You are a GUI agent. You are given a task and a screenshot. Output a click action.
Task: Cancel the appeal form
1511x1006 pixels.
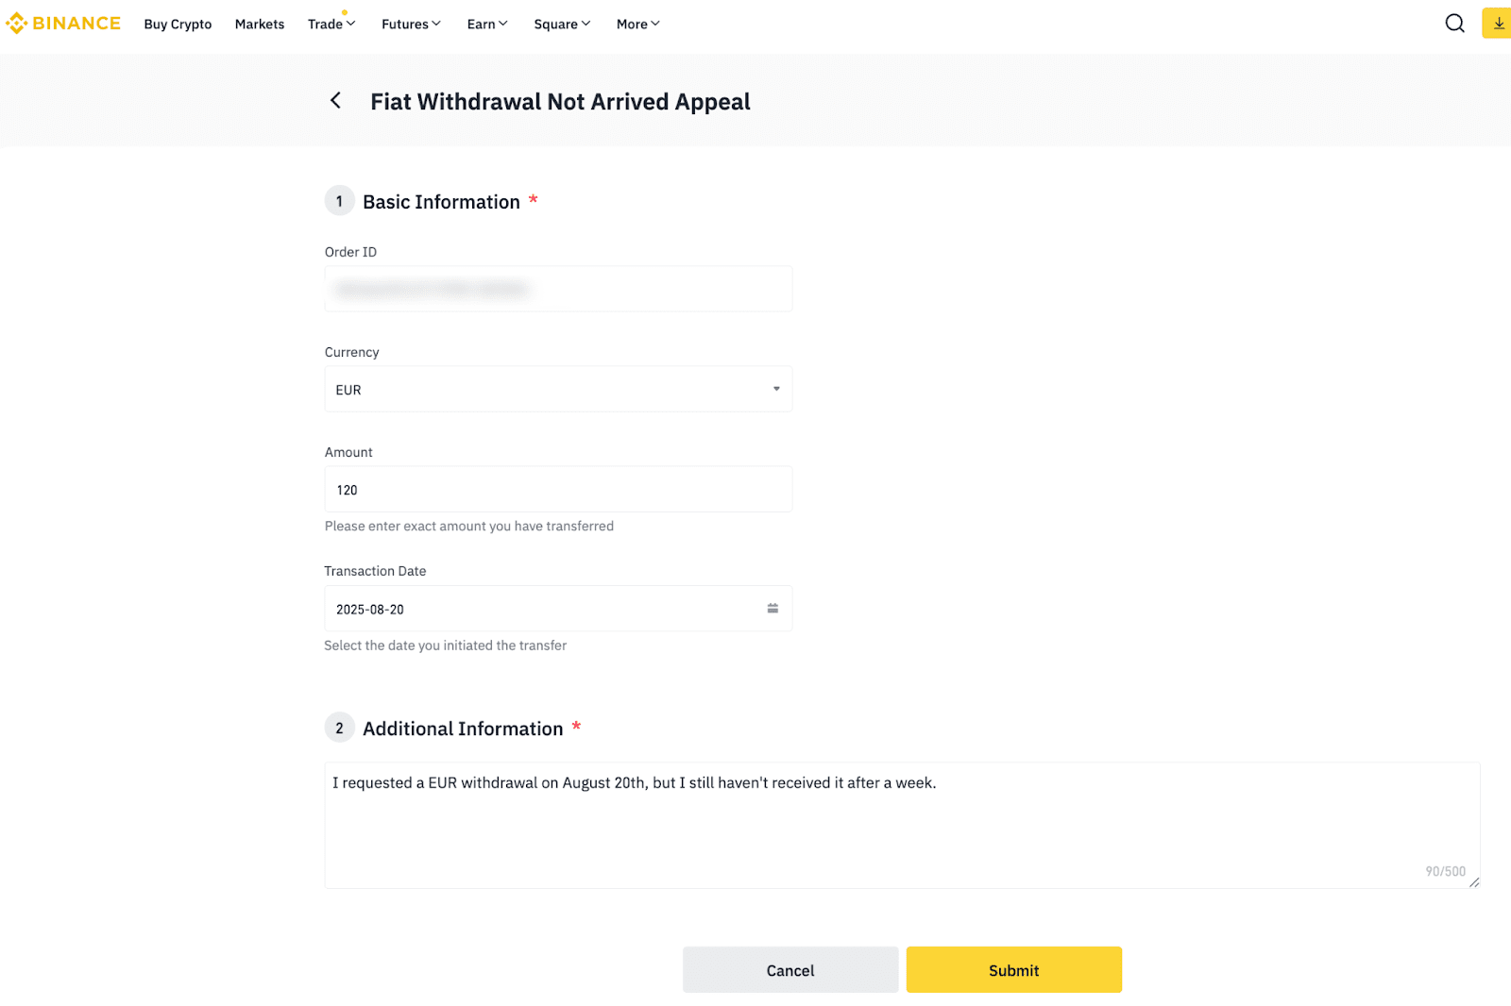click(x=790, y=969)
